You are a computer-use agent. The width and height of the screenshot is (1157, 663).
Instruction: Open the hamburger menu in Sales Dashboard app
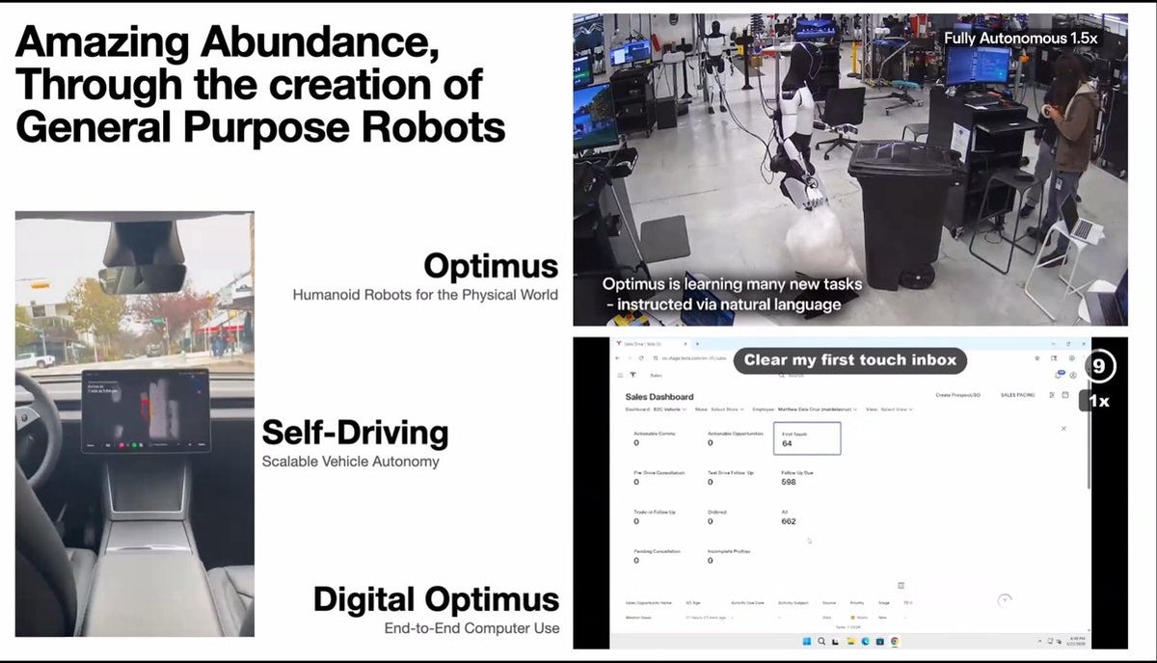click(x=620, y=375)
